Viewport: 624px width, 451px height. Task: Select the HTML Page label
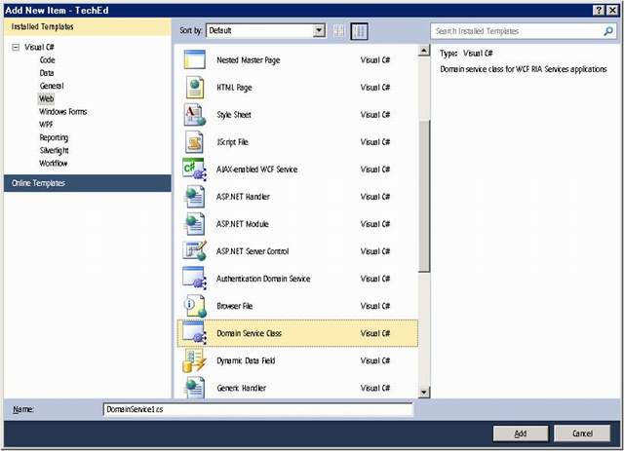point(234,88)
